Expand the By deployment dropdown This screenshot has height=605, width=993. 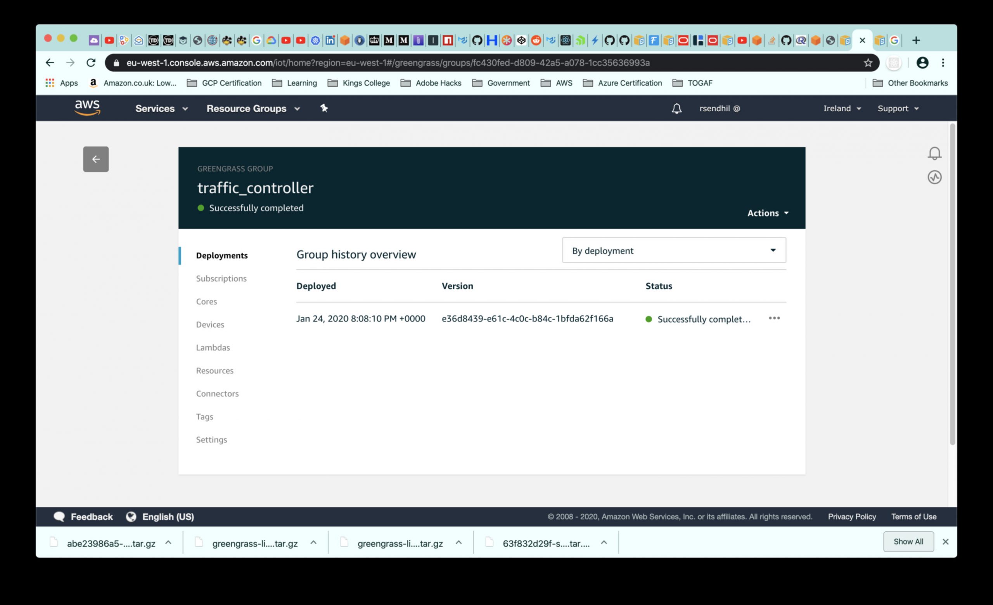[x=673, y=251]
